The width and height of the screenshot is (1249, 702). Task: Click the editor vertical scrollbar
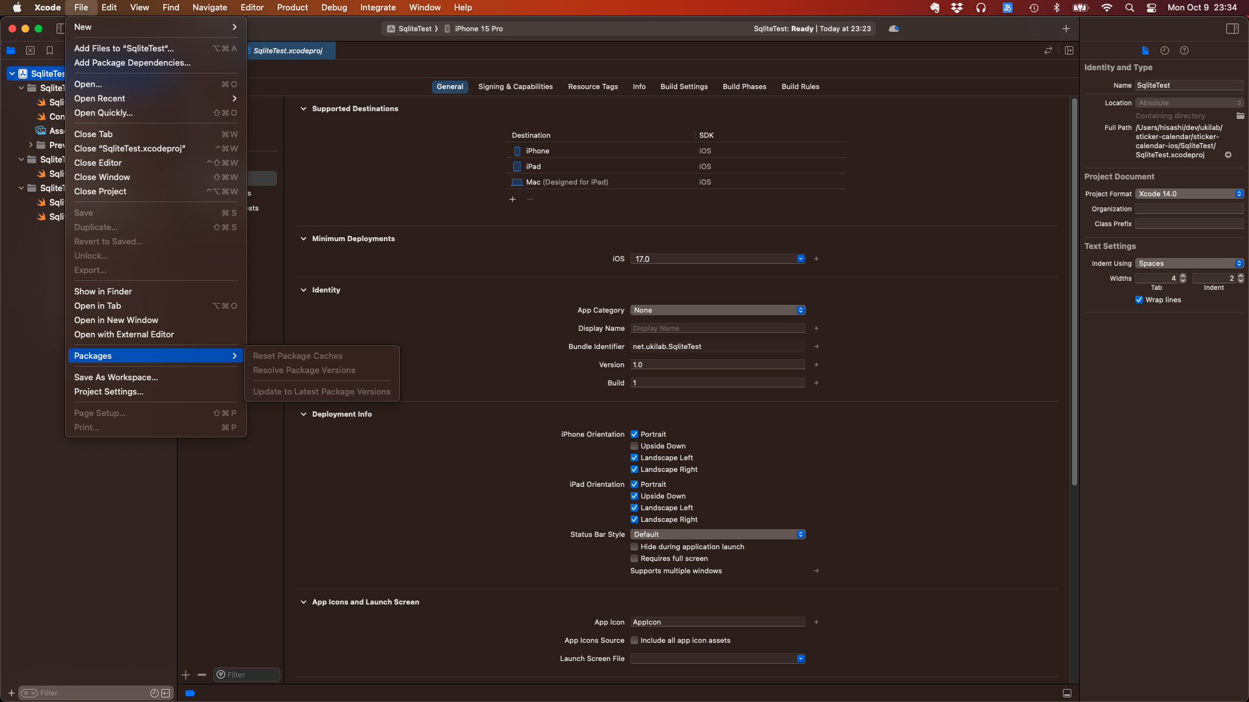click(x=1074, y=291)
